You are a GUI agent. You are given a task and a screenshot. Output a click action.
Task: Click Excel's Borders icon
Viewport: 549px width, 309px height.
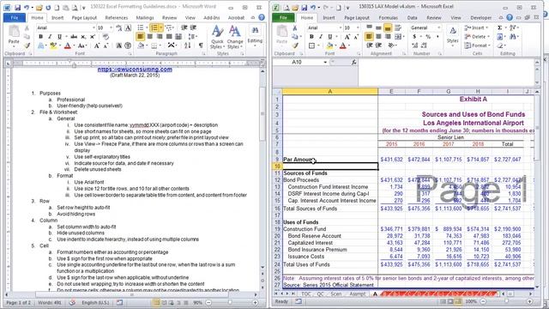pyautogui.click(x=311, y=45)
